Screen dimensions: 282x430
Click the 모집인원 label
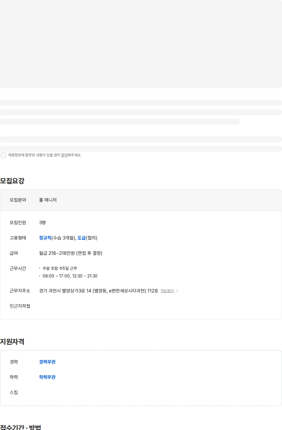pos(18,222)
